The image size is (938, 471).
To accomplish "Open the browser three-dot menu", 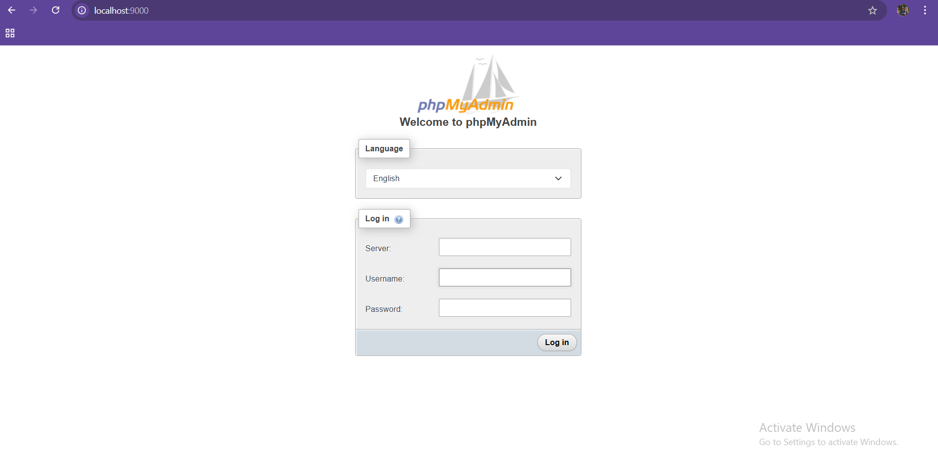I will 925,10.
